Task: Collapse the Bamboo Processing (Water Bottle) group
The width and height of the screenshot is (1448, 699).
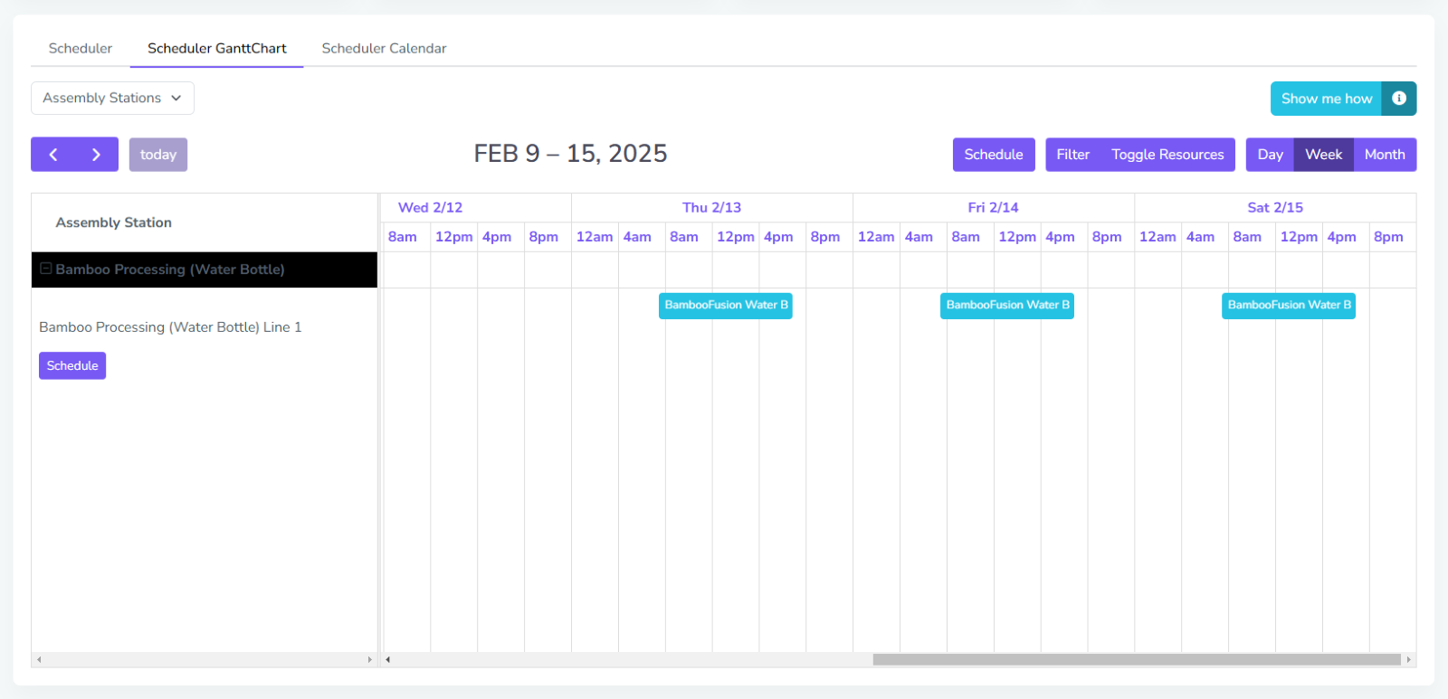Action: (46, 269)
